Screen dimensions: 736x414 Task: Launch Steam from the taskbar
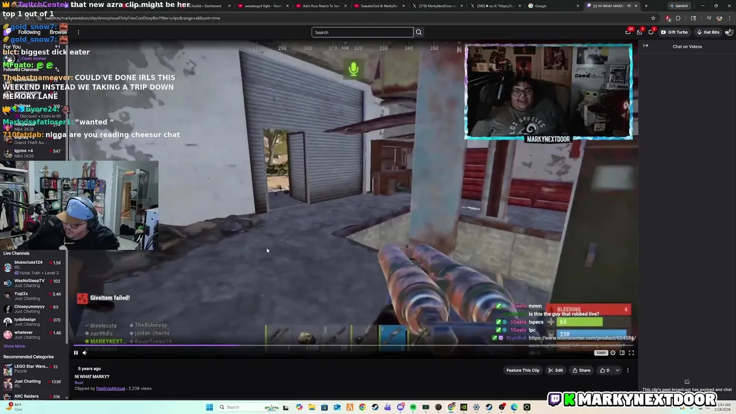[x=375, y=407]
